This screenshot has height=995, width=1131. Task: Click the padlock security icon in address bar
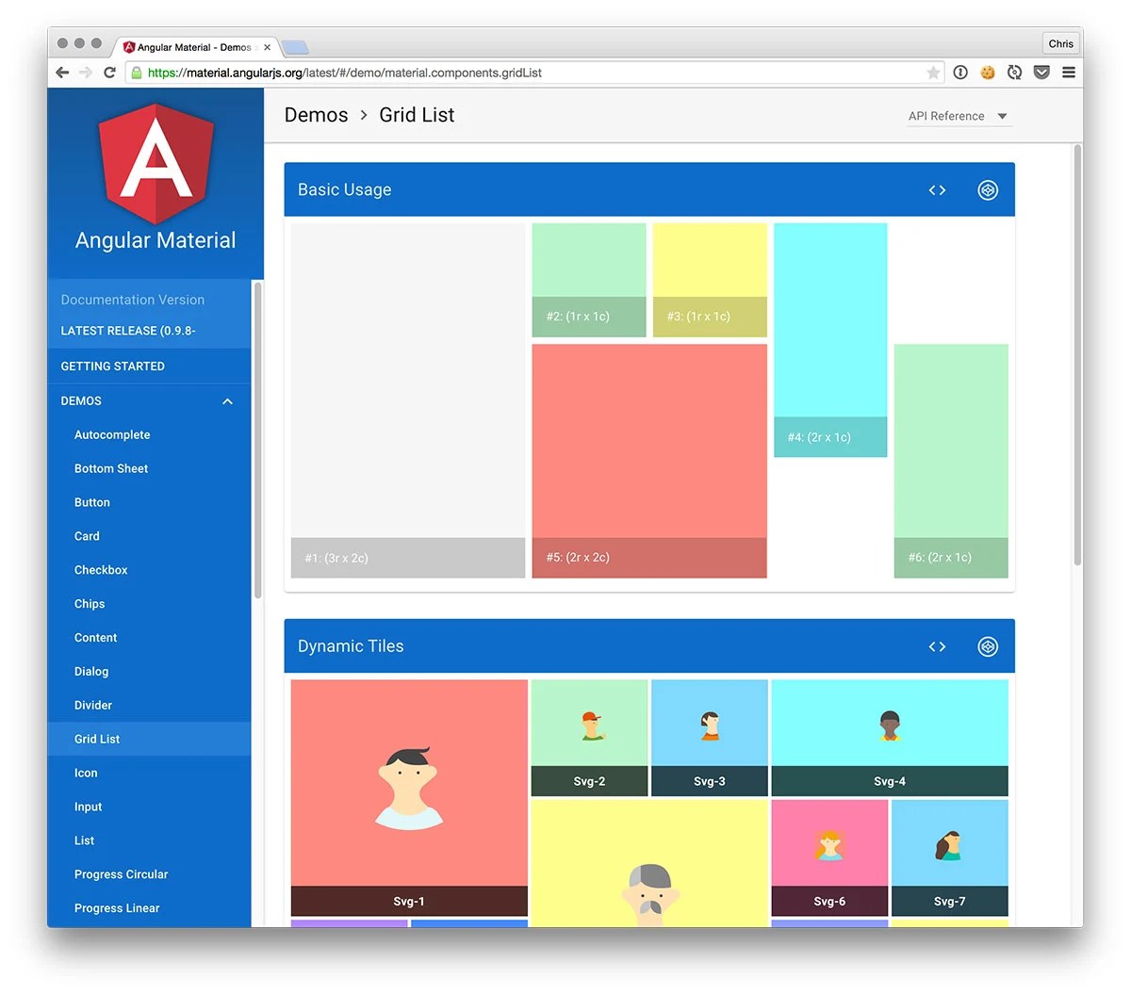[138, 72]
